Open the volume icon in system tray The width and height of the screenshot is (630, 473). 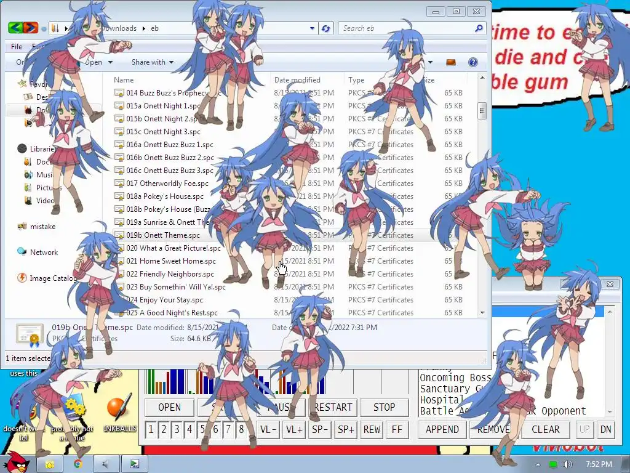(567, 464)
